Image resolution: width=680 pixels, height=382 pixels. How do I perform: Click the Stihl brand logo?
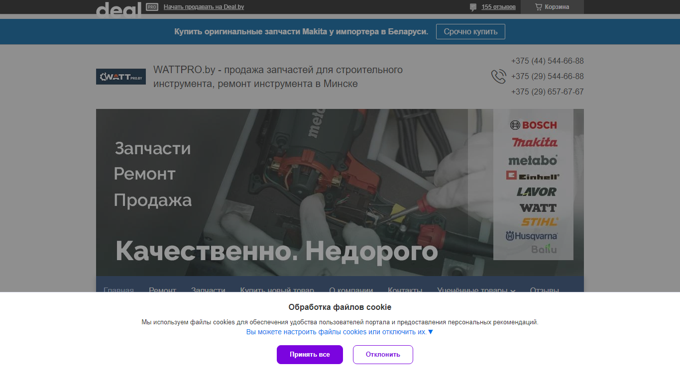(x=540, y=221)
